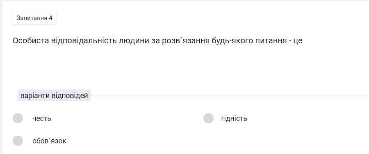369x154 pixels.
Task: Select the radio button for честь
Action: tap(18, 118)
